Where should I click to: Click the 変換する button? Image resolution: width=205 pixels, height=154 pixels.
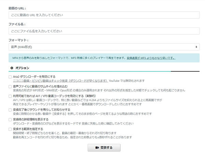(104, 148)
